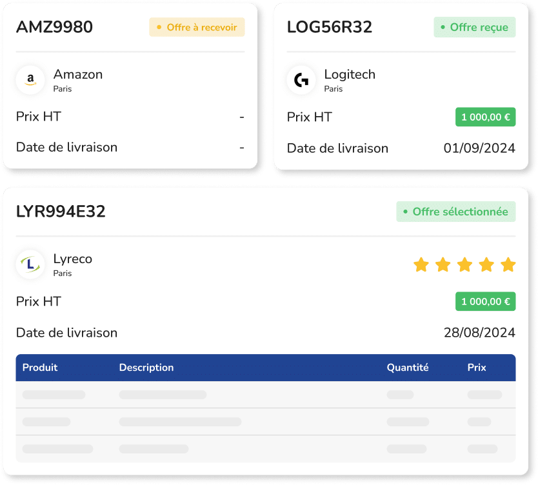Select the second rating star for Lyreco
The width and height of the screenshot is (538, 485).
point(443,264)
